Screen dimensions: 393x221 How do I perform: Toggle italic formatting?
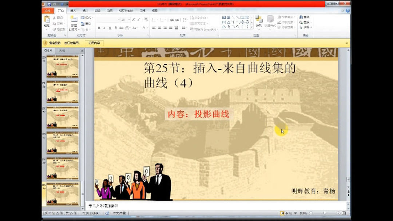click(104, 28)
